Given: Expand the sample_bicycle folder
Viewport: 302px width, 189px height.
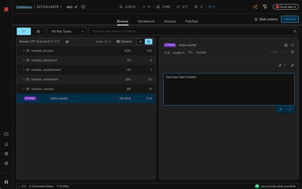Looking at the screenshot, I should click(x=24, y=51).
